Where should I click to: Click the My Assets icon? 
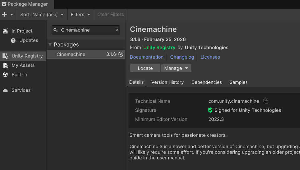pyautogui.click(x=5, y=66)
